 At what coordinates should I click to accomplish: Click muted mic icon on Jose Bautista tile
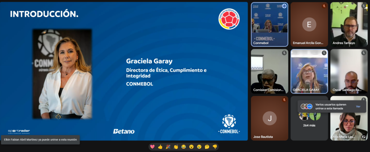pyautogui.click(x=284, y=100)
